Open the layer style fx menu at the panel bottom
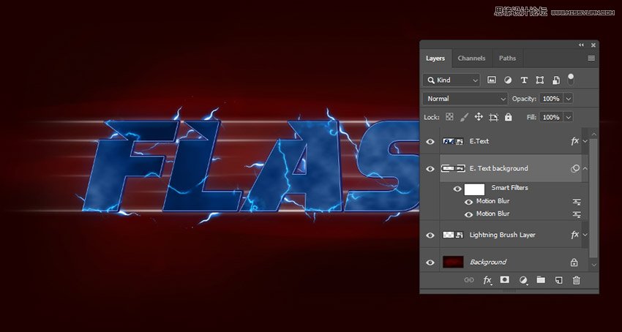Viewport: 622px width, 332px height. [487, 280]
